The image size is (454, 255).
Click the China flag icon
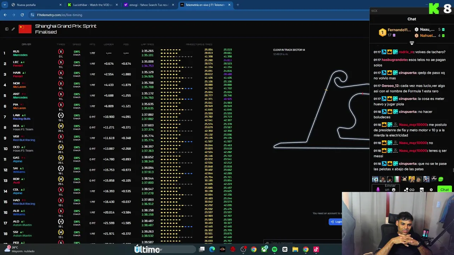25,29
